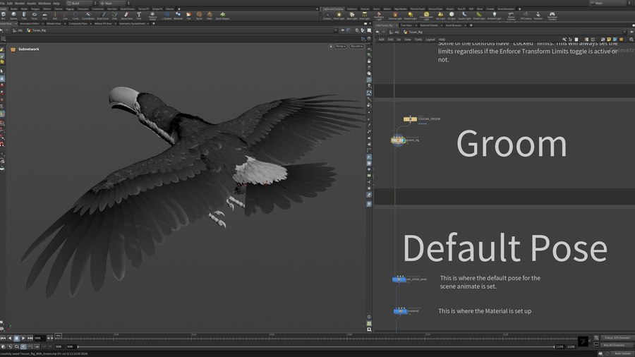Add a Sky Light from the shelf
The width and height of the screenshot is (635, 357).
[x=440, y=16]
